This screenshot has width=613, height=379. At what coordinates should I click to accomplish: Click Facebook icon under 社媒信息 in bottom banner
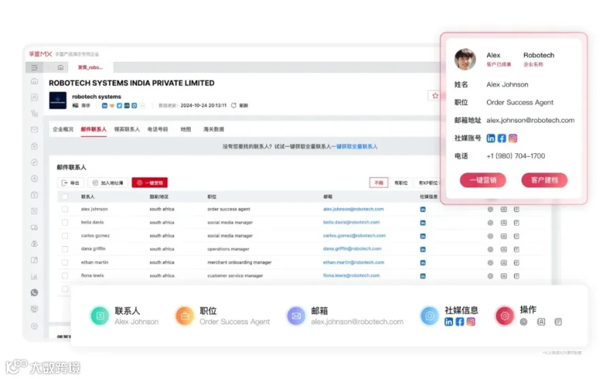[460, 322]
